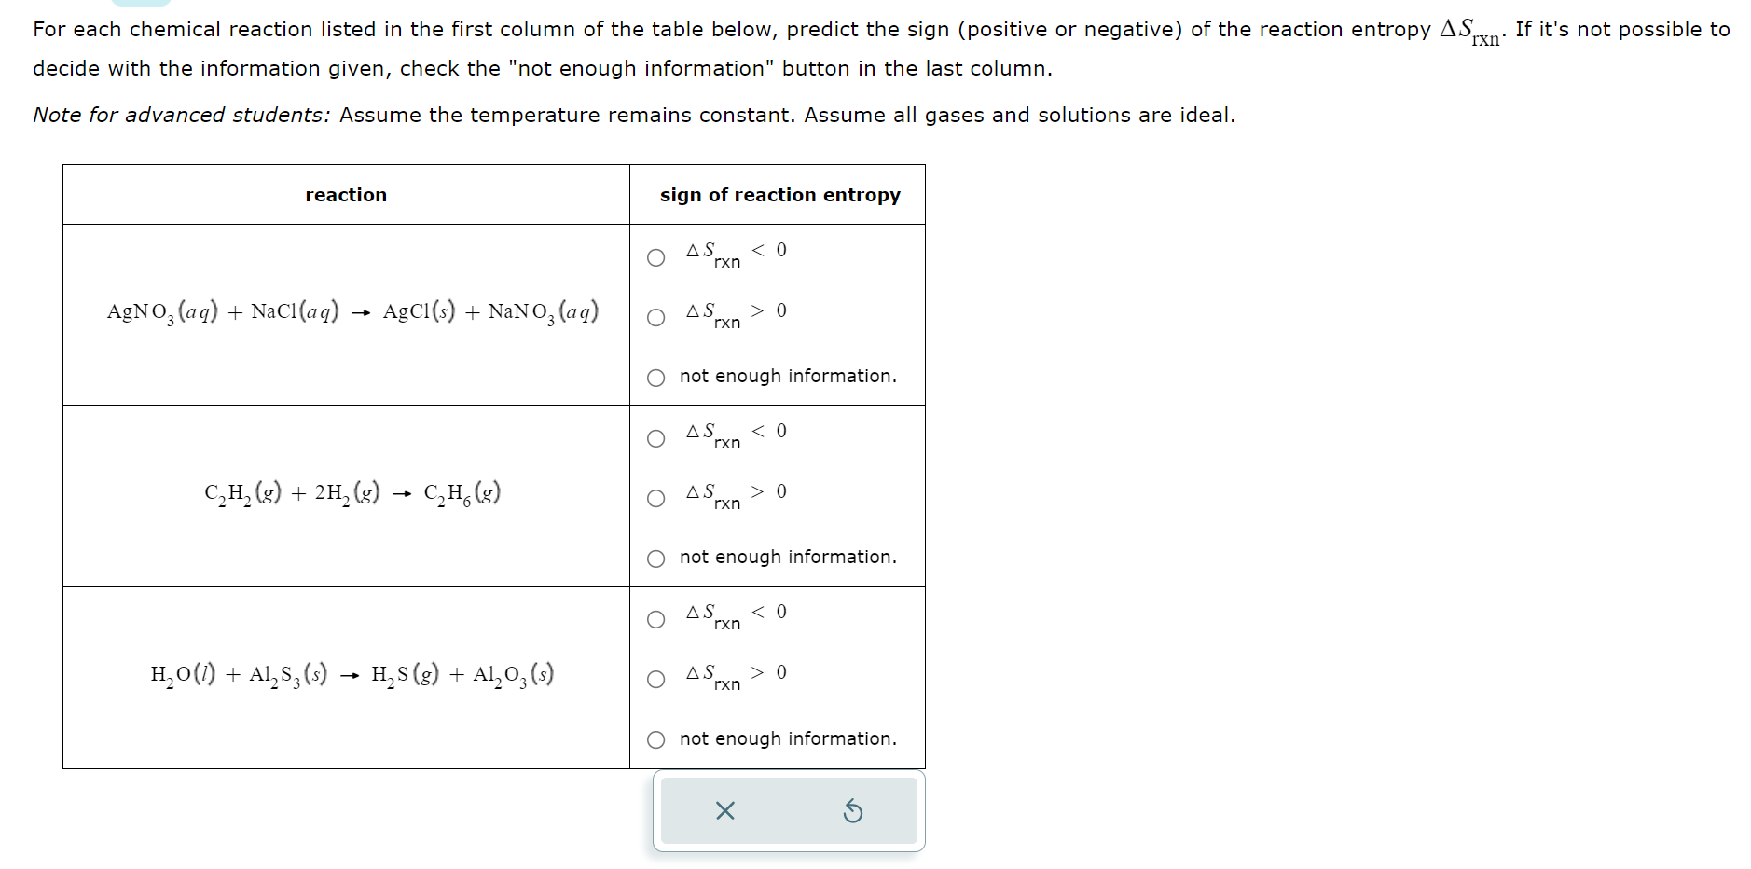Click the C2H2 ethyne reaction equation
The width and height of the screenshot is (1751, 869).
(x=351, y=492)
